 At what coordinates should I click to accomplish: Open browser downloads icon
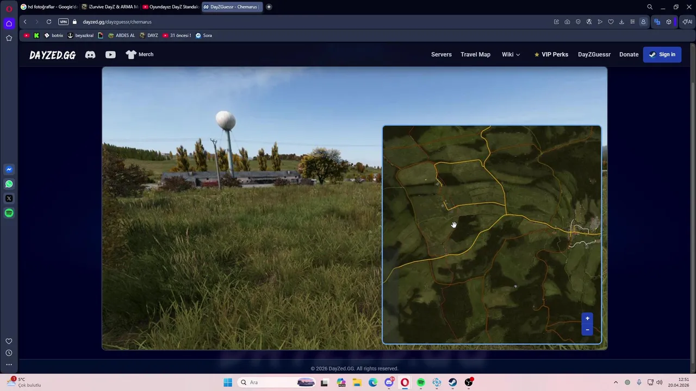click(x=622, y=22)
